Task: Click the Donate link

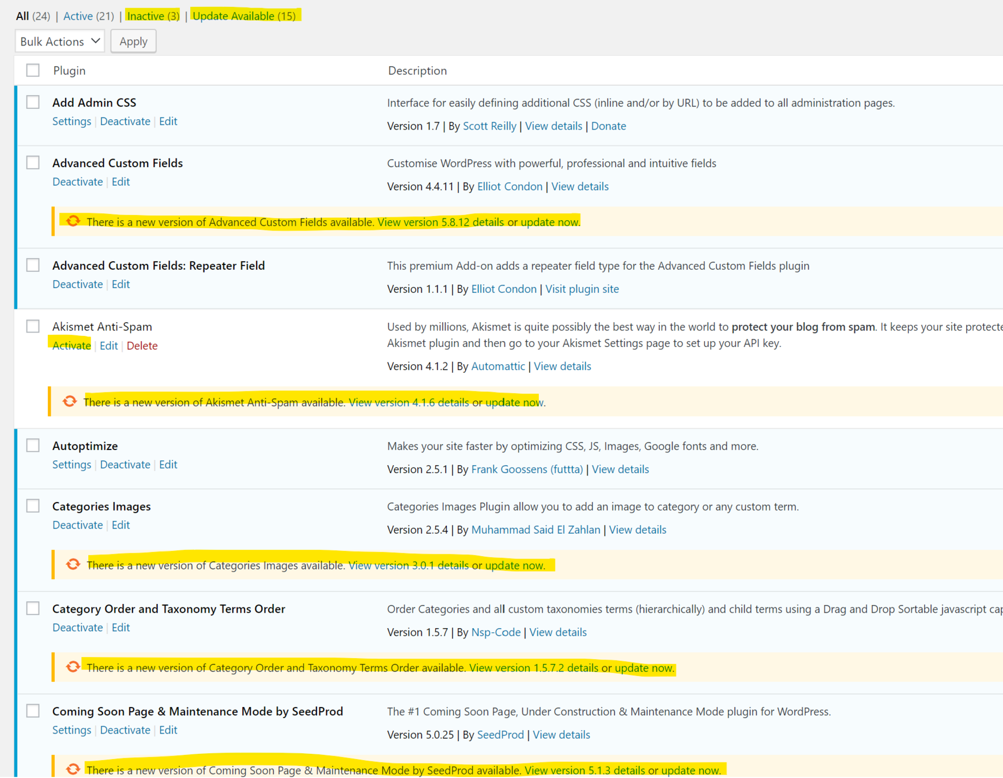Action: (608, 126)
